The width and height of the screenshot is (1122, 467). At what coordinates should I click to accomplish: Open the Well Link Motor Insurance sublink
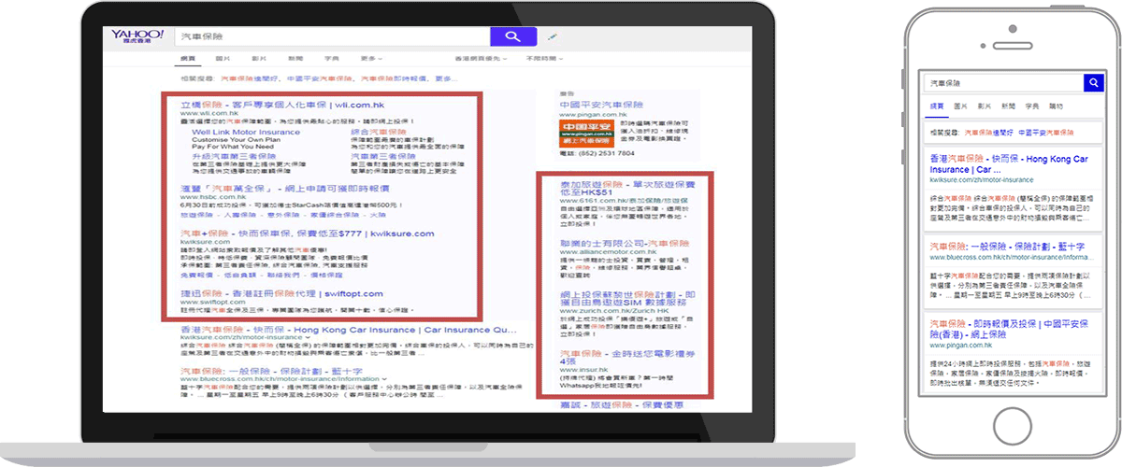point(246,133)
